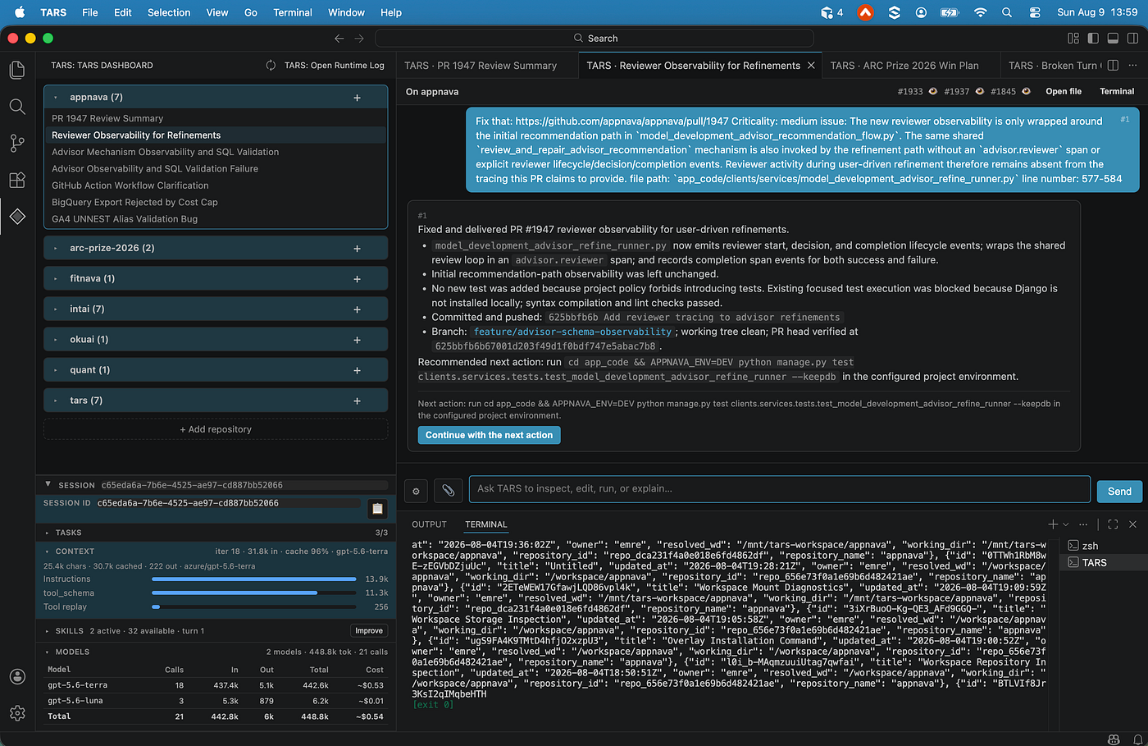Open the Terminal menu in the menu bar
The width and height of the screenshot is (1148, 746).
pos(293,12)
